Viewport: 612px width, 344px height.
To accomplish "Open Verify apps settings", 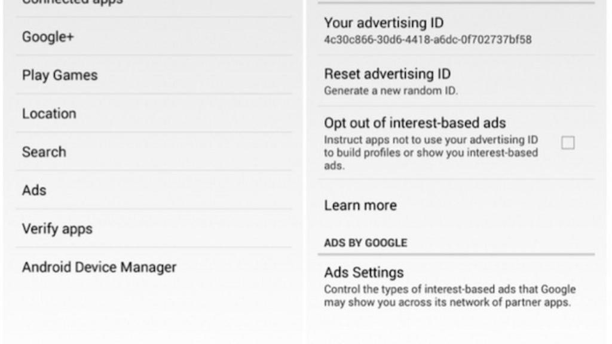I will (57, 228).
